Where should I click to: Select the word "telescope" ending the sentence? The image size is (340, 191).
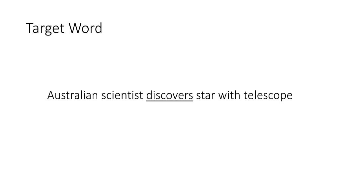point(268,95)
